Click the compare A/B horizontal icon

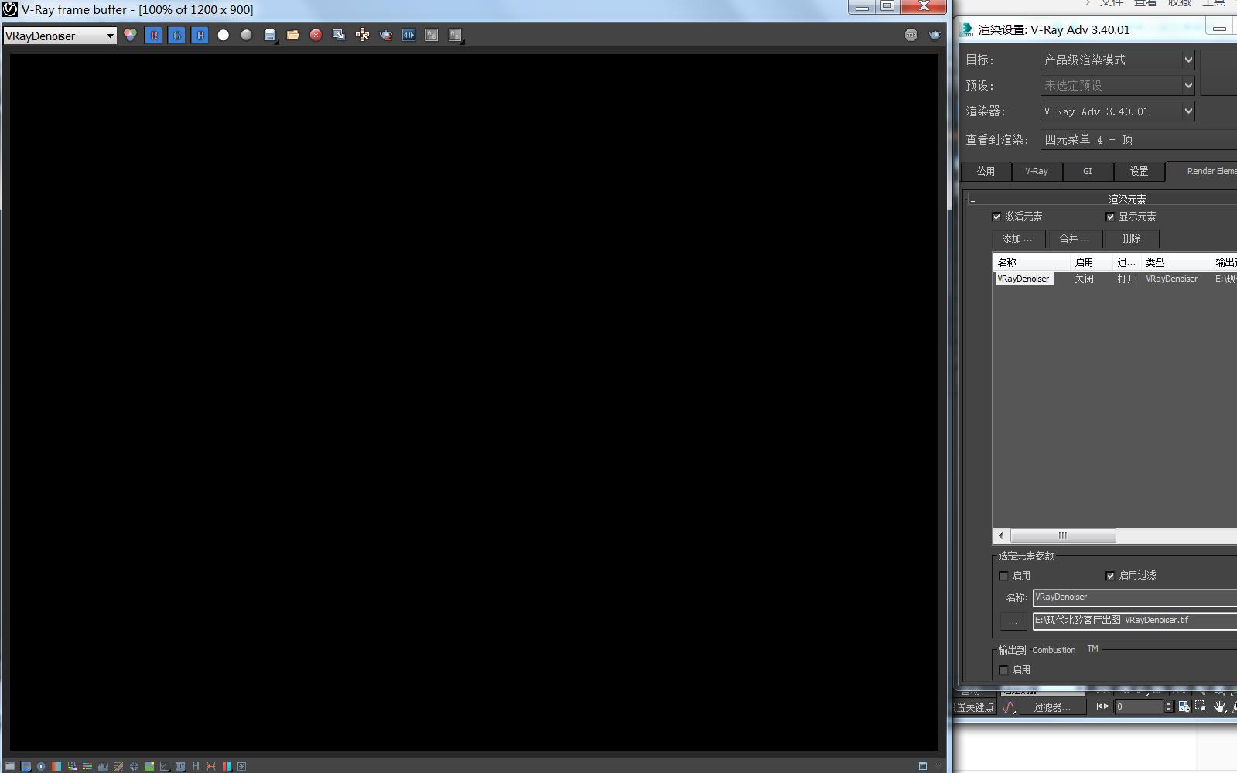pos(432,35)
